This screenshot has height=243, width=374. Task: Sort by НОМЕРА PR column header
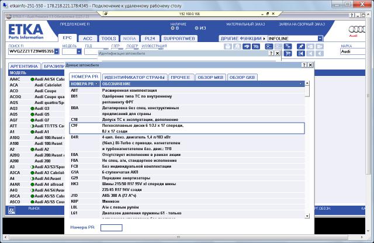pos(84,84)
